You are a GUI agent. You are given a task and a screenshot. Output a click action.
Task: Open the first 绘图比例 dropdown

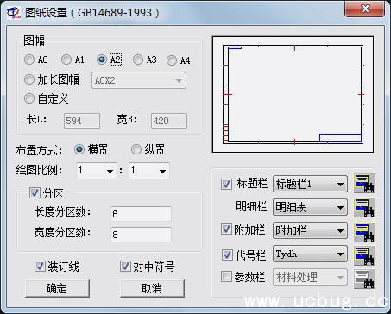click(x=97, y=171)
